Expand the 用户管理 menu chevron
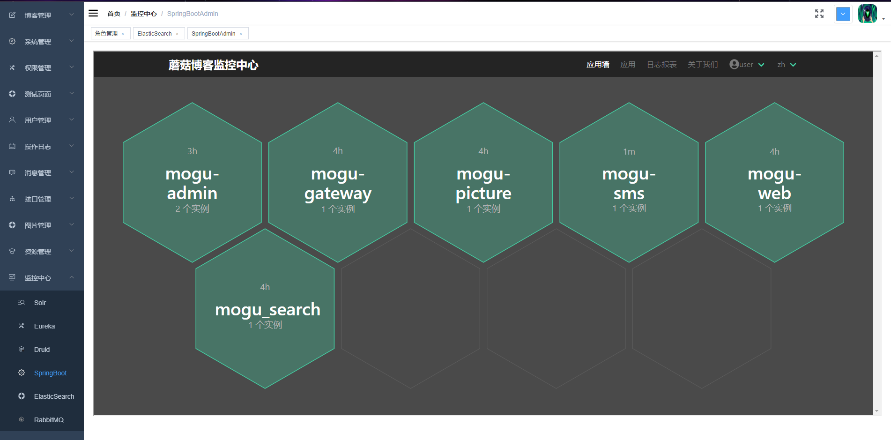 coord(72,119)
